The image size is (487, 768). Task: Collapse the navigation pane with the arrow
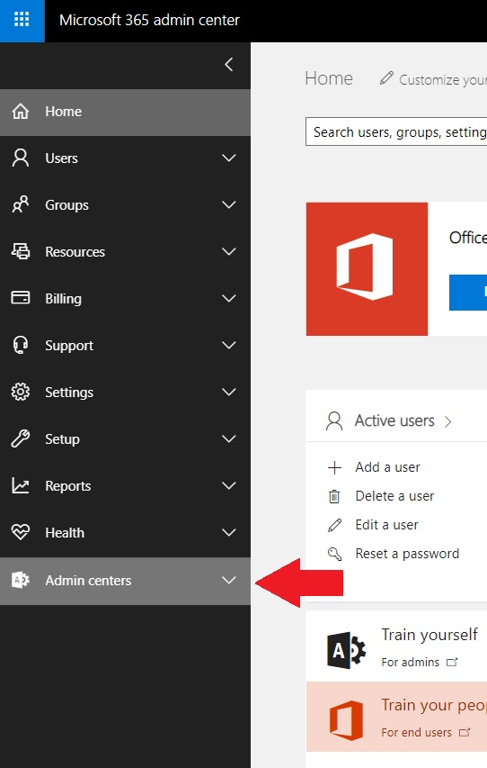coord(229,64)
